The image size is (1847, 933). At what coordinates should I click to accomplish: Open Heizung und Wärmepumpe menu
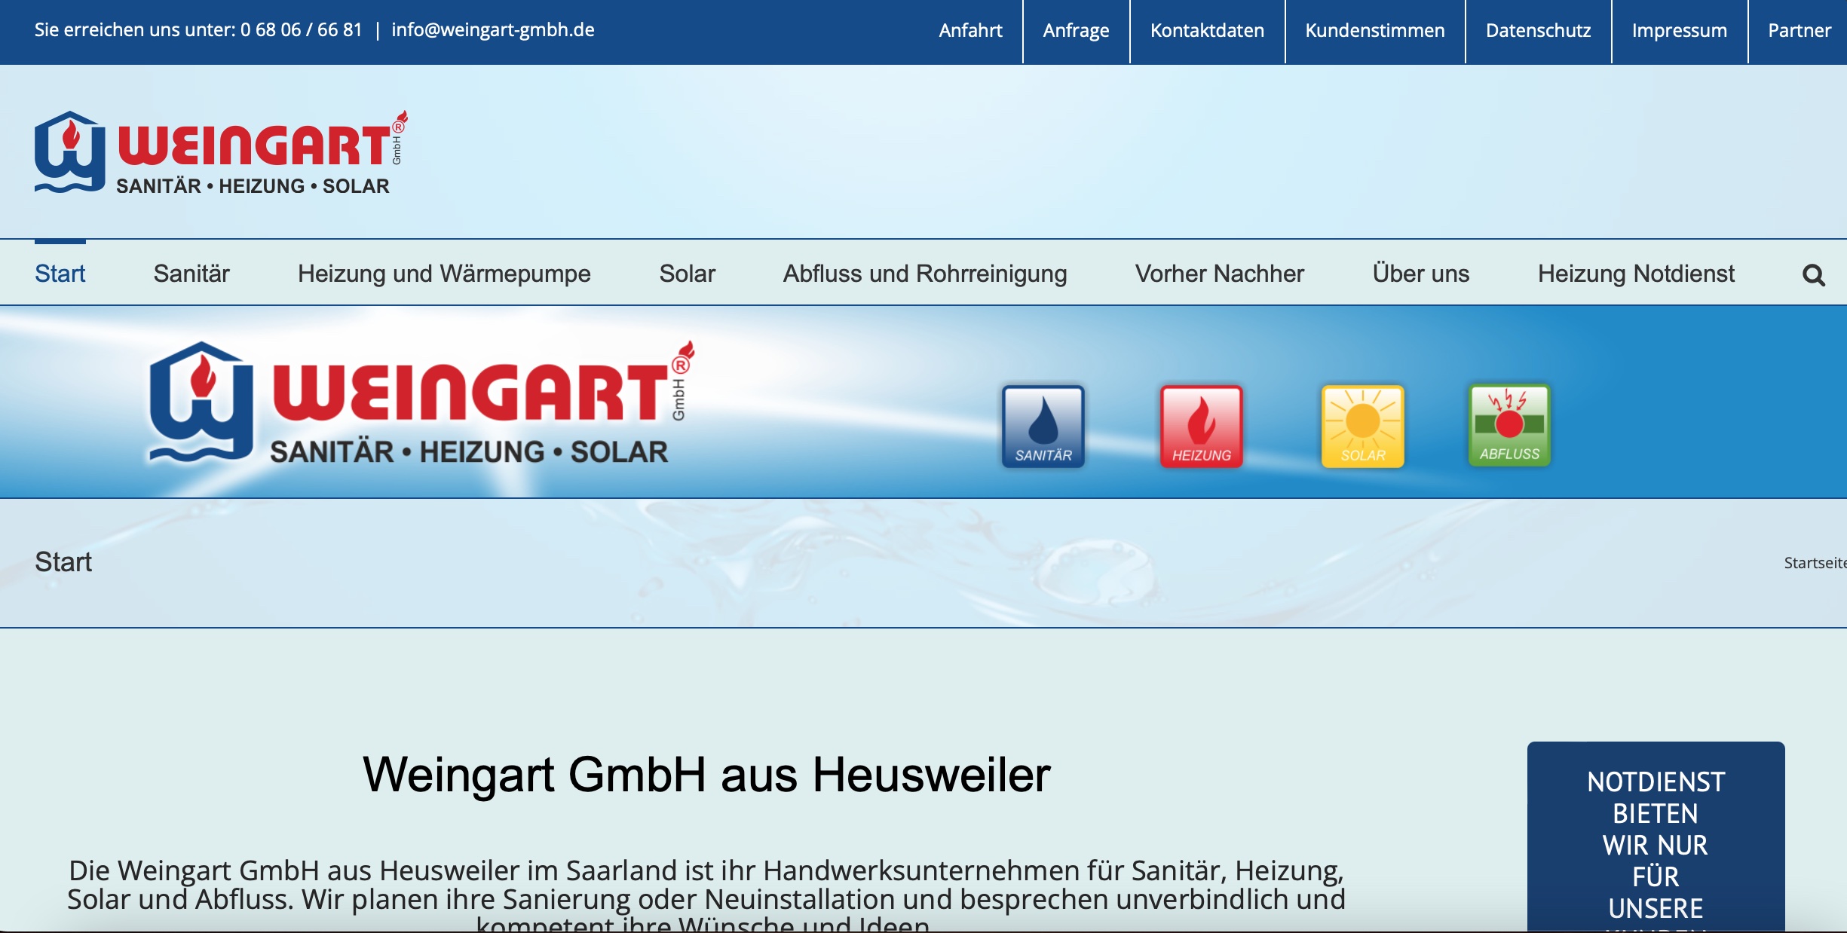tap(444, 274)
